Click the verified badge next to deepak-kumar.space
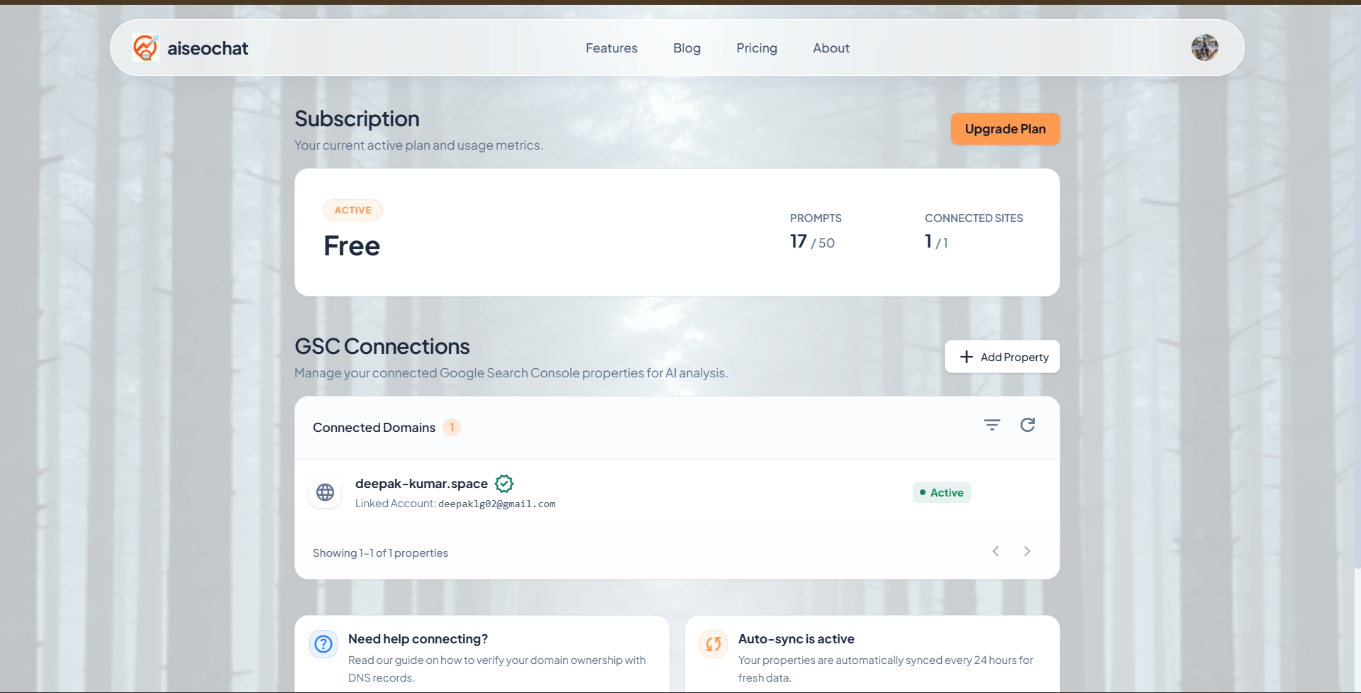Viewport: 1361px width, 693px height. click(504, 484)
